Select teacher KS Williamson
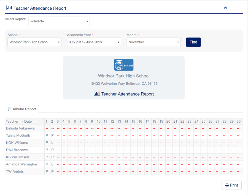 pyautogui.click(x=18, y=157)
